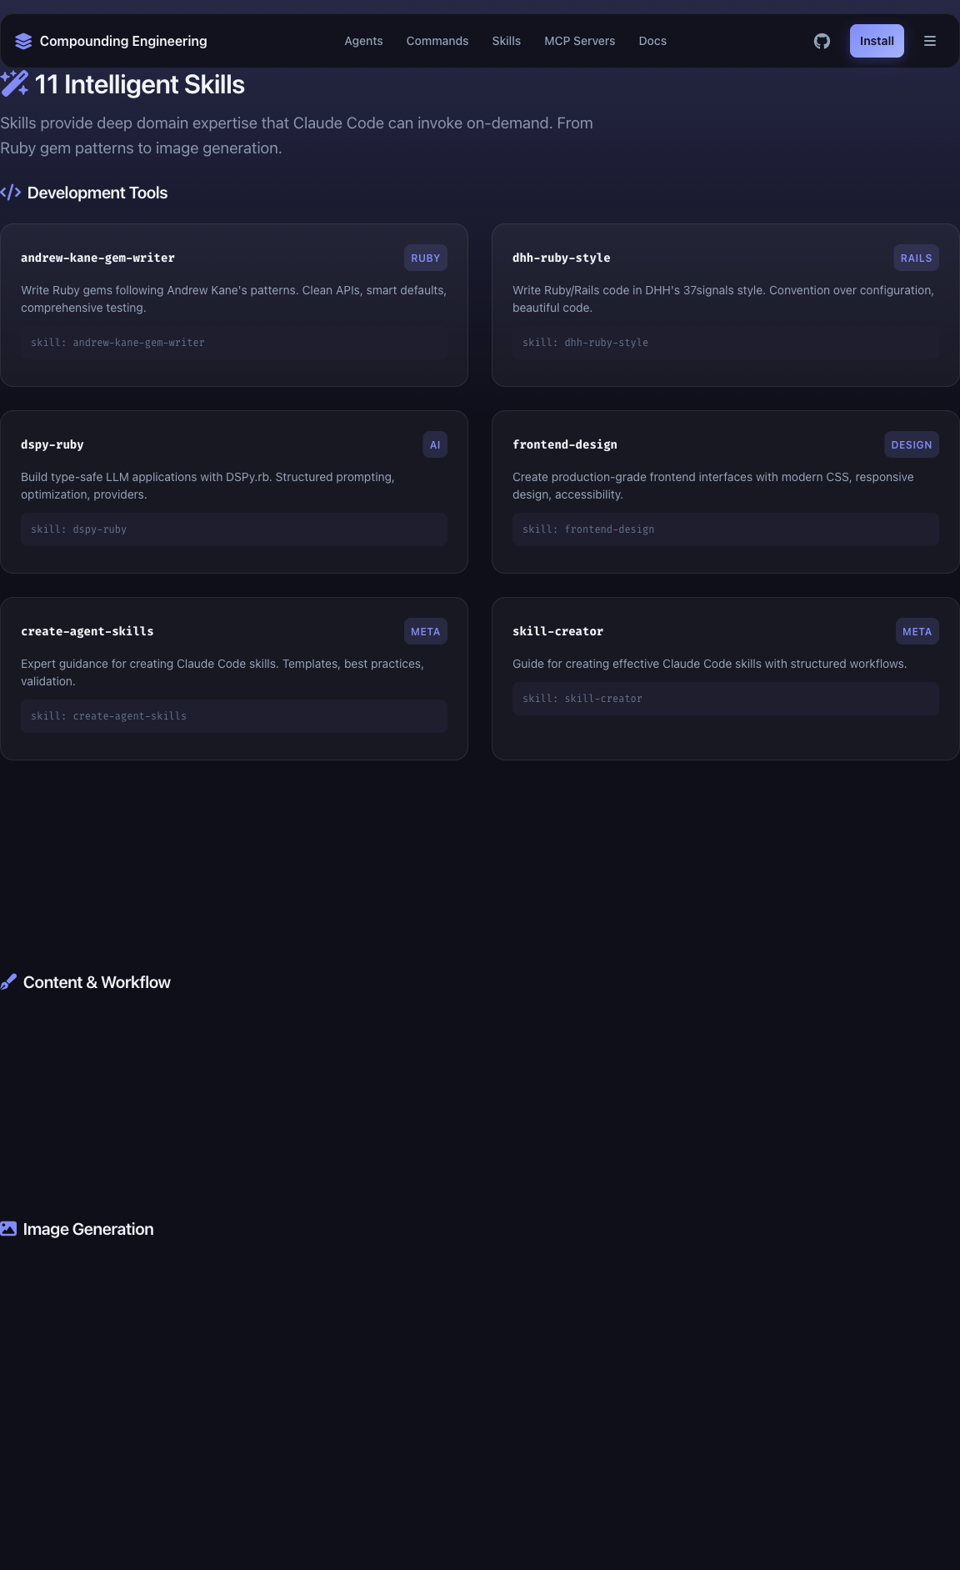Click the AI tag on dspy-ruby

tap(435, 444)
